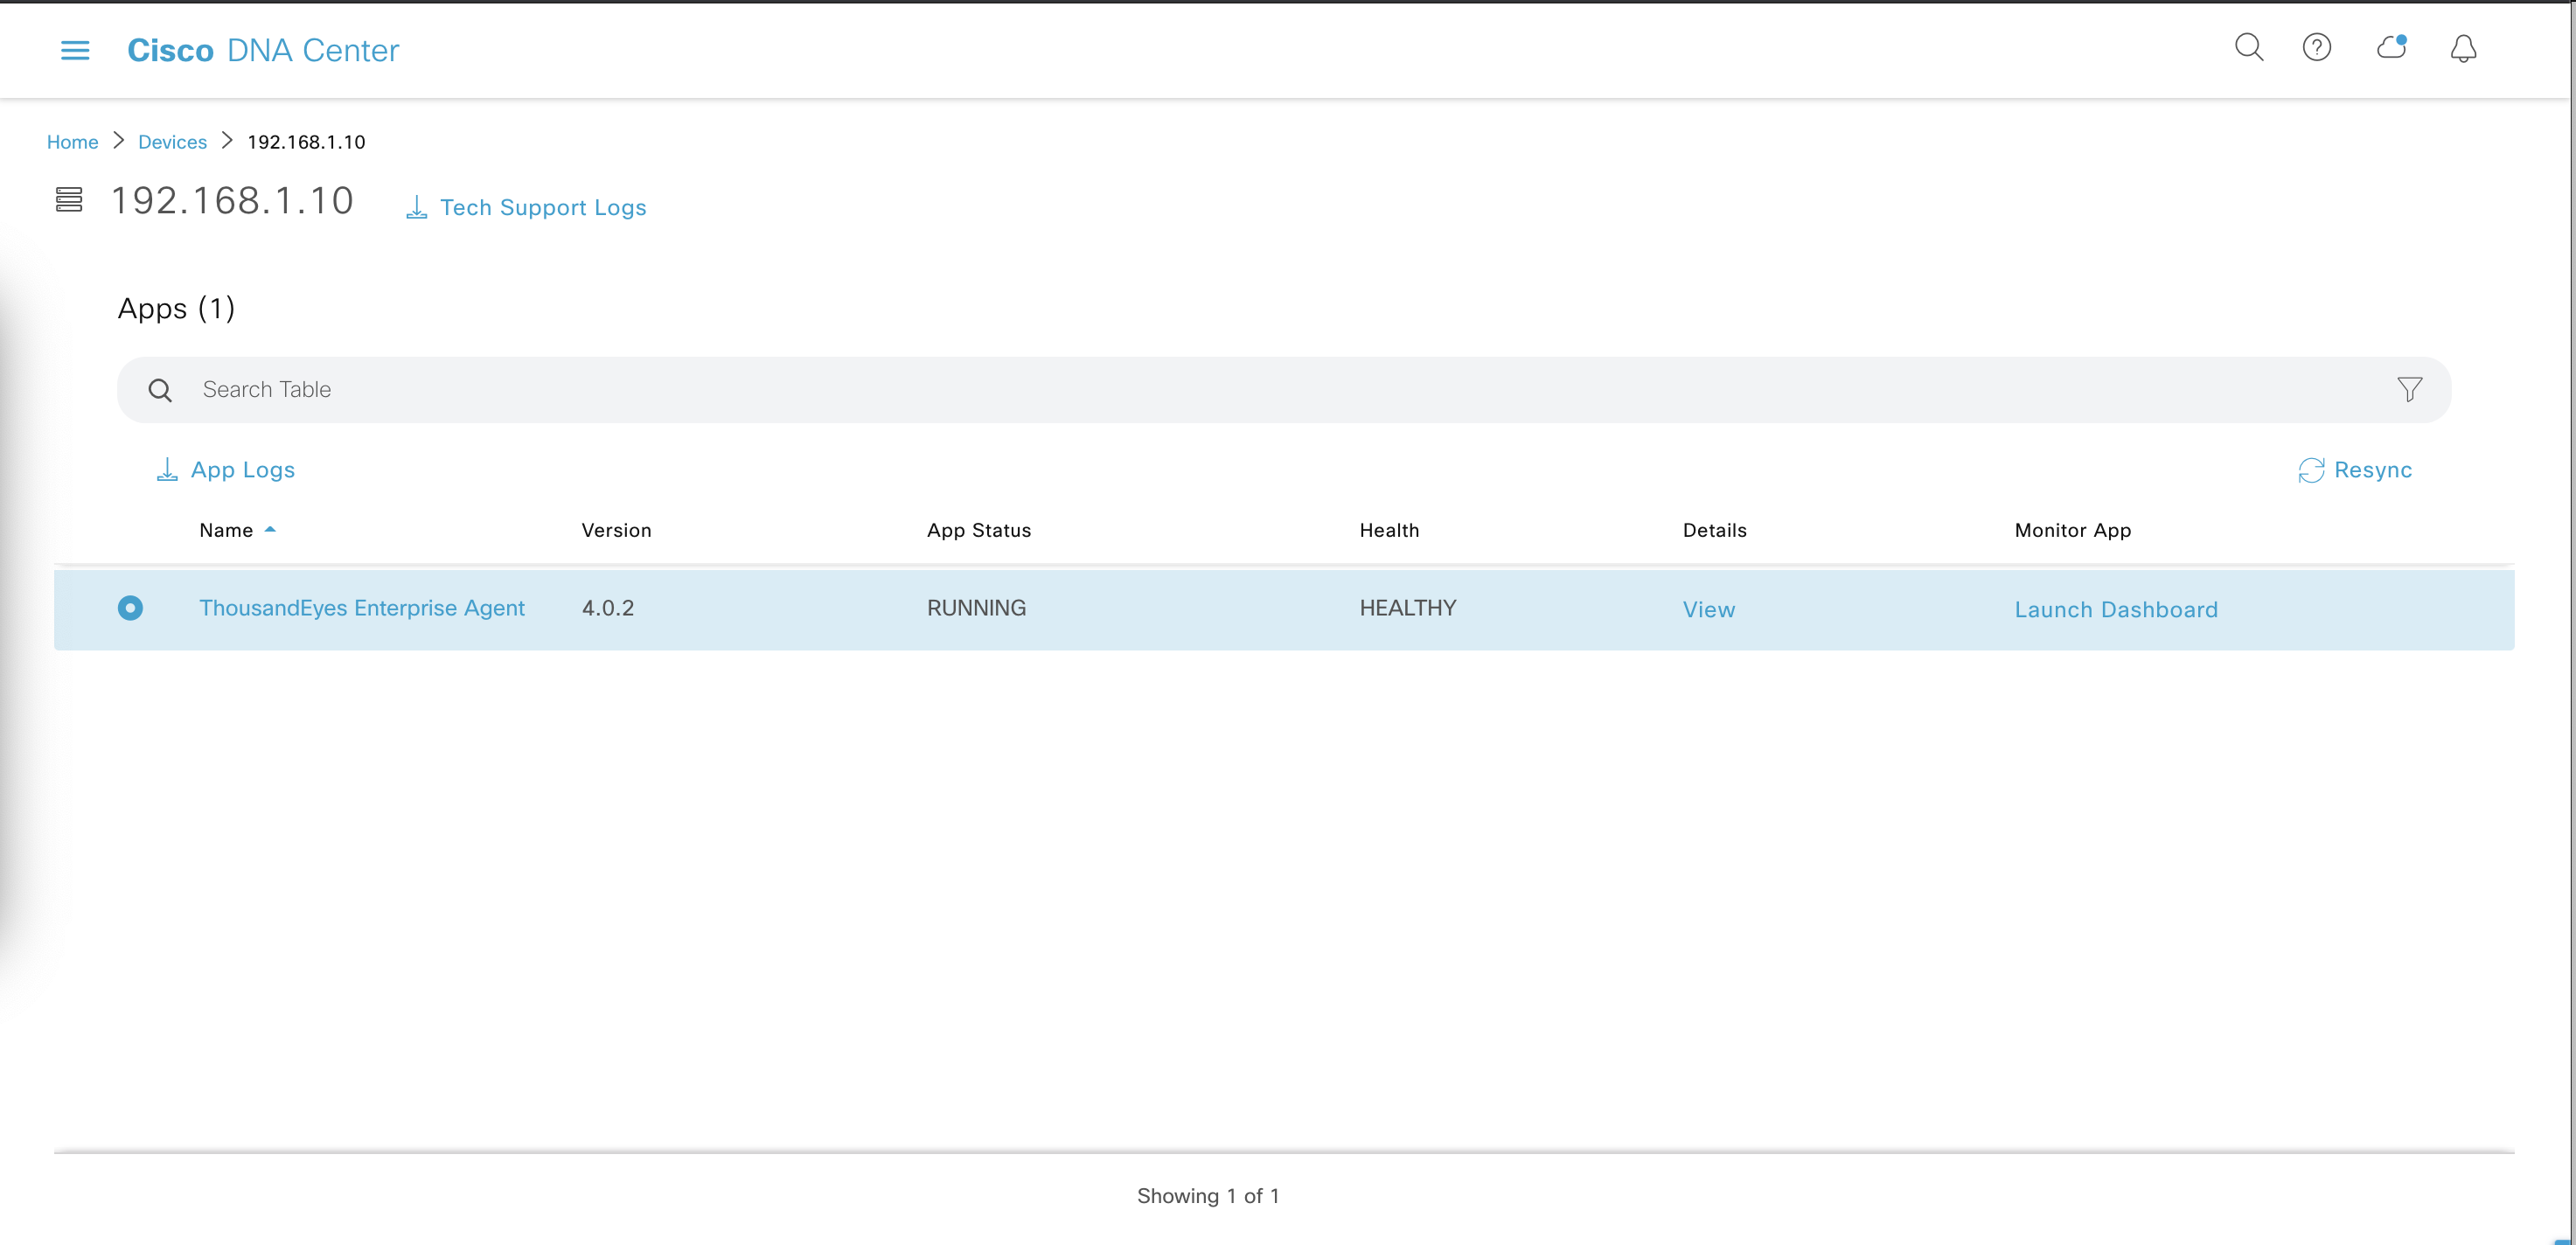Open the ThousandEyes Enterprise Agent link
The width and height of the screenshot is (2576, 1245).
361,608
